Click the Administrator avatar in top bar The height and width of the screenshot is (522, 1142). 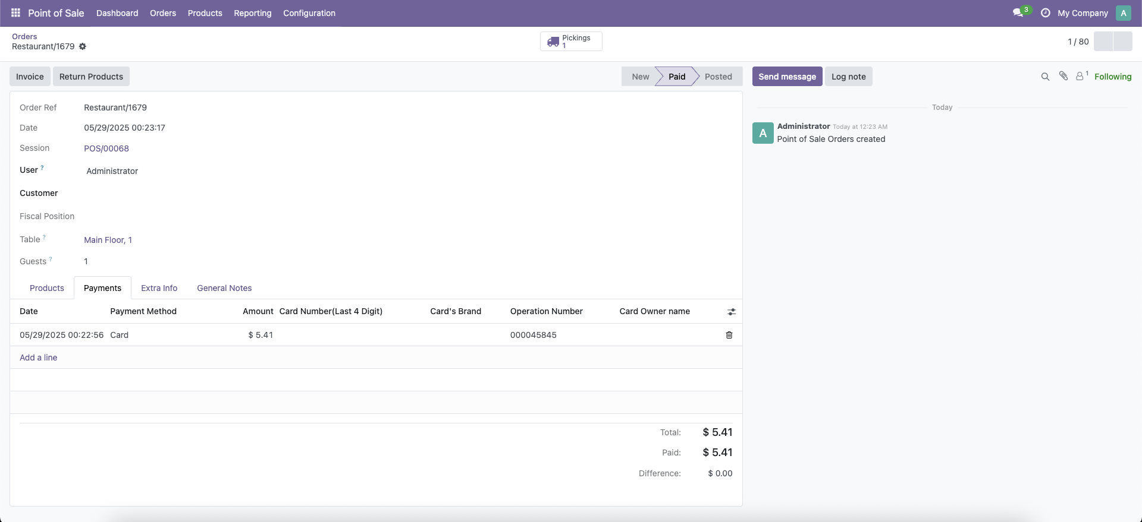pos(1123,13)
